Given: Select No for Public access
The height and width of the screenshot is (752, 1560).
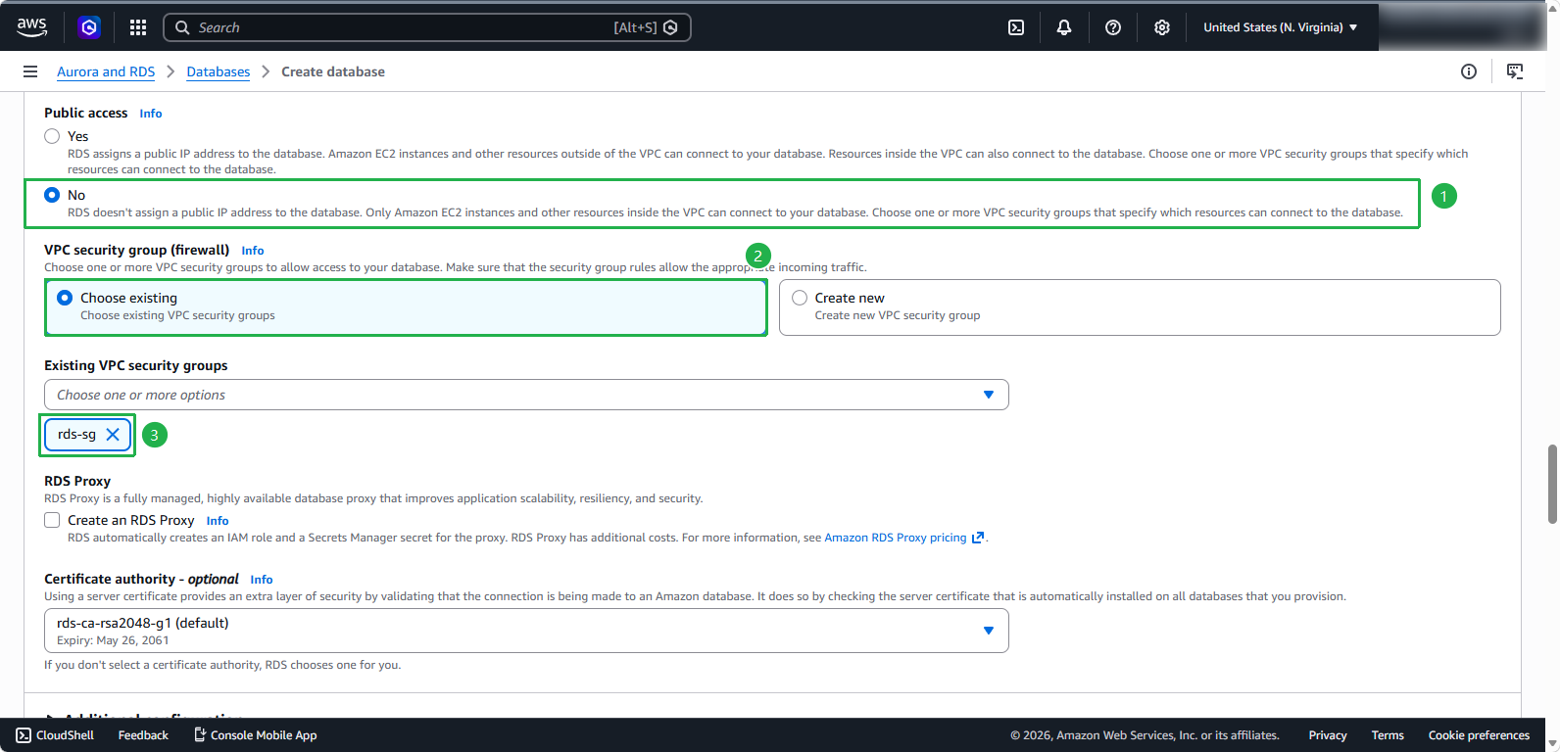Looking at the screenshot, I should click(x=52, y=195).
